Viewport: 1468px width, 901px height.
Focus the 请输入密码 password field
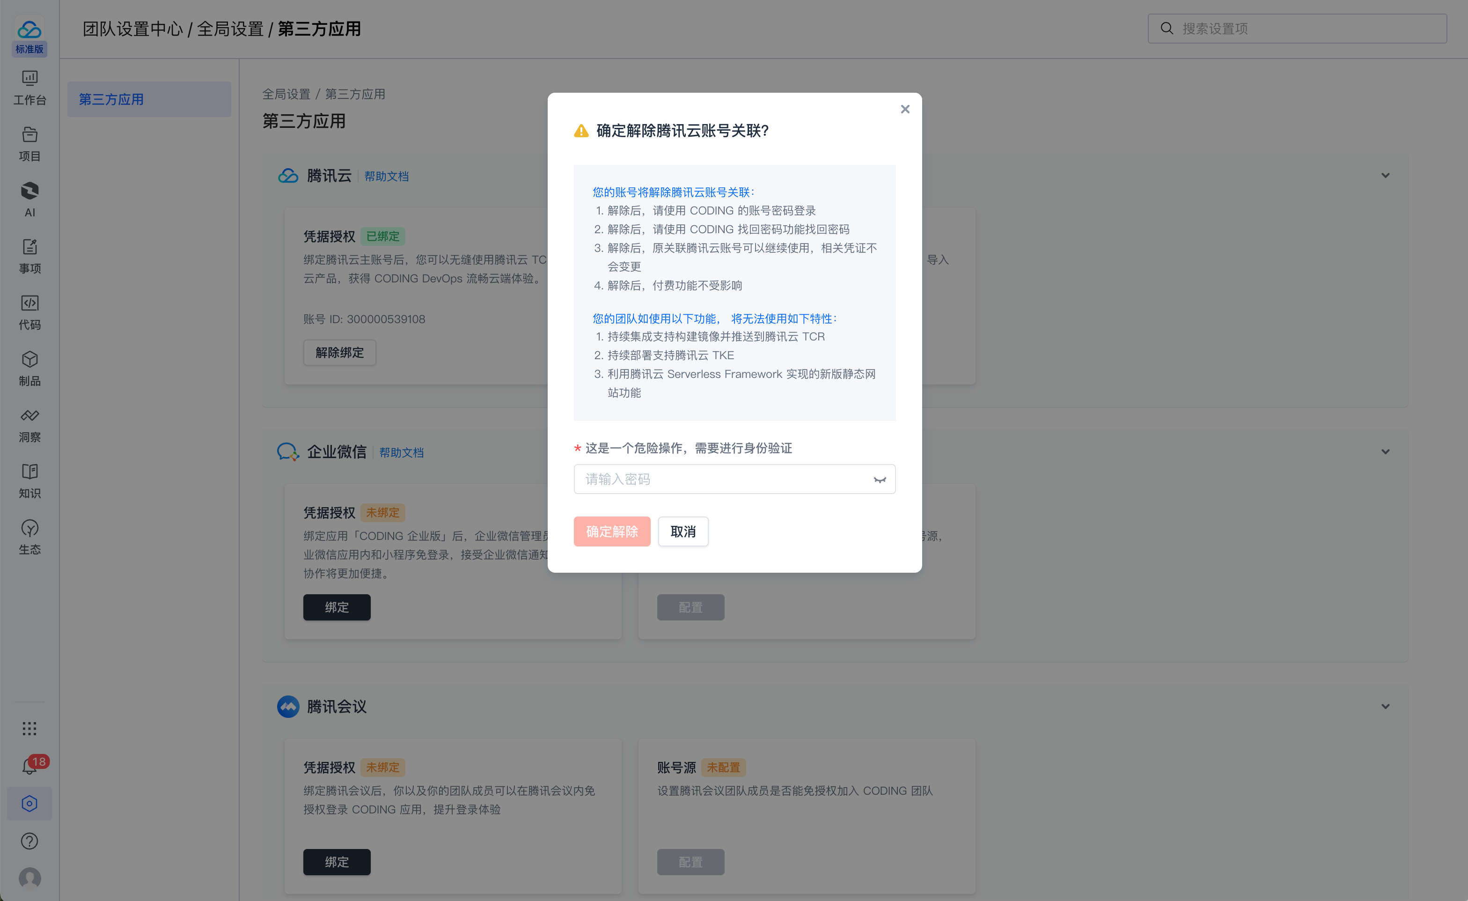click(x=734, y=479)
